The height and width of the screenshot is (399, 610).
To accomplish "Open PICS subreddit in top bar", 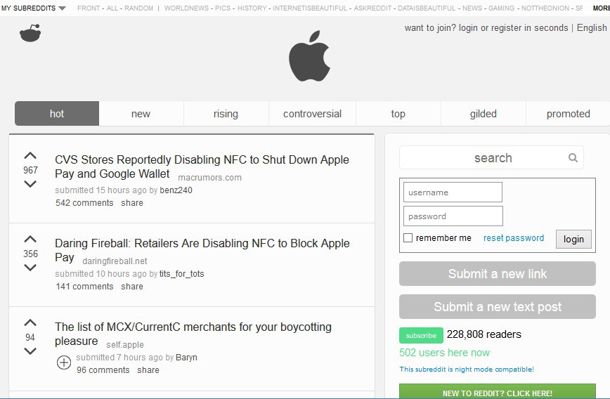I will [223, 8].
